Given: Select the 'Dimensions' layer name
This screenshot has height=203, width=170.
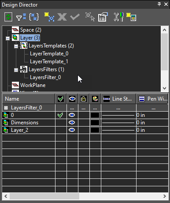Looking at the screenshot, I should pyautogui.click(x=25, y=123).
